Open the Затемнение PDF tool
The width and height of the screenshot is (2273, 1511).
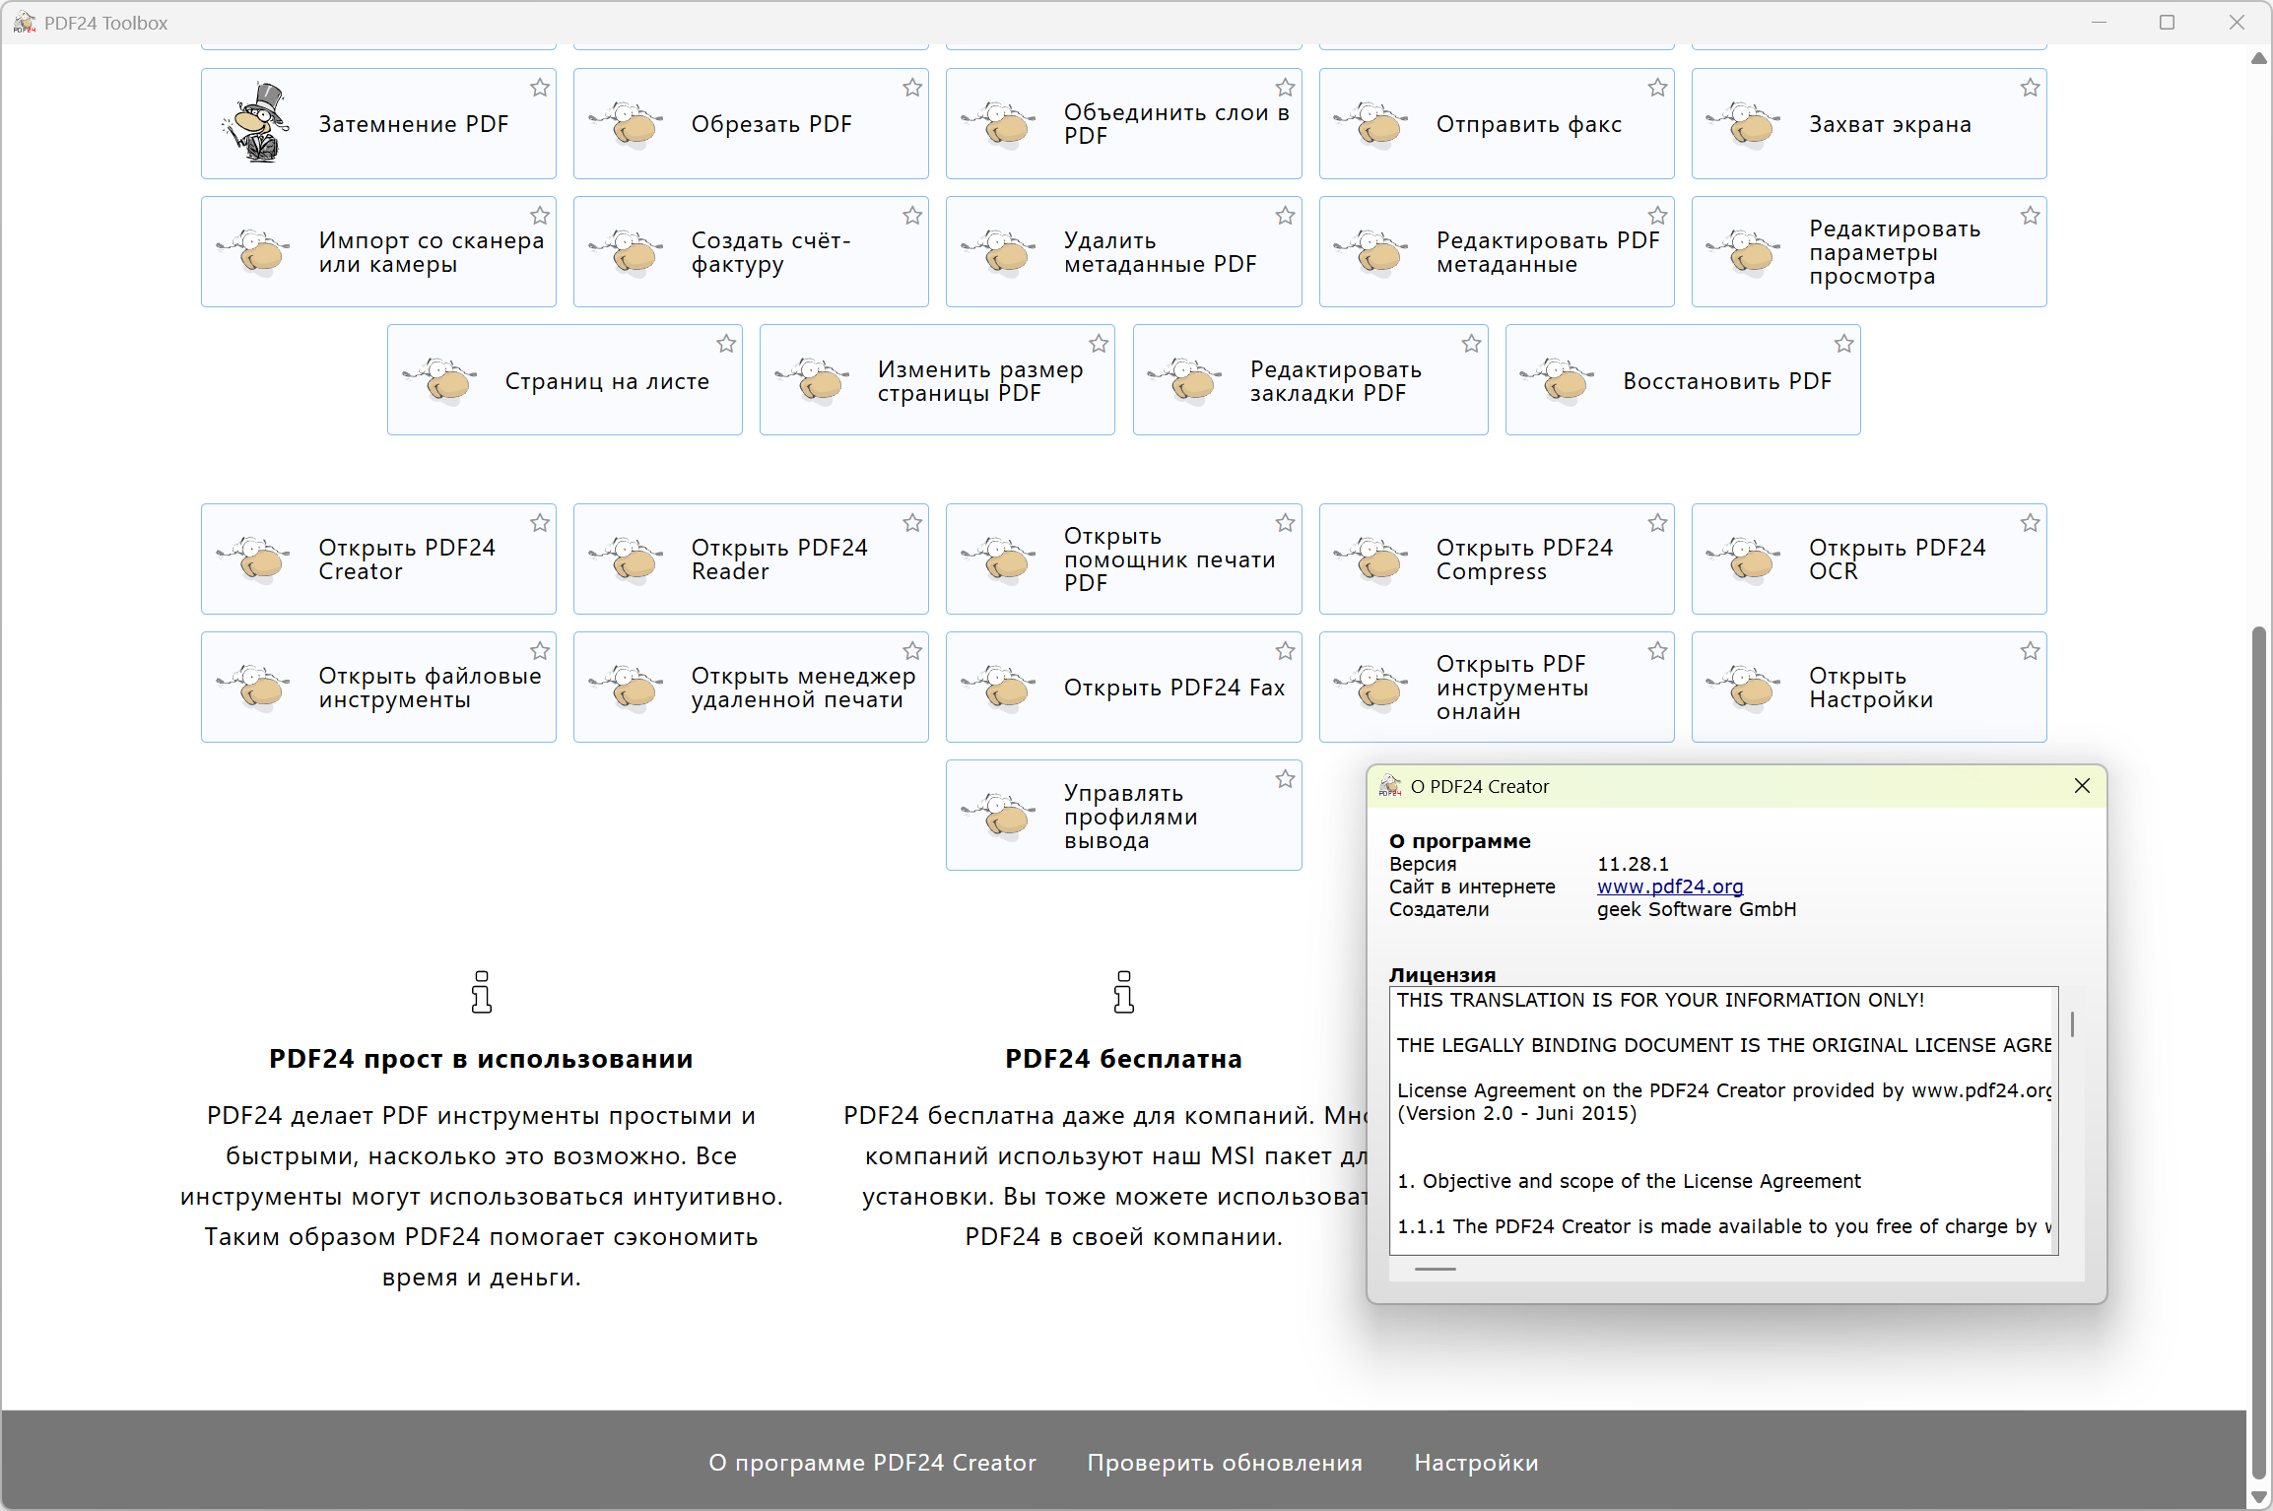(x=378, y=124)
